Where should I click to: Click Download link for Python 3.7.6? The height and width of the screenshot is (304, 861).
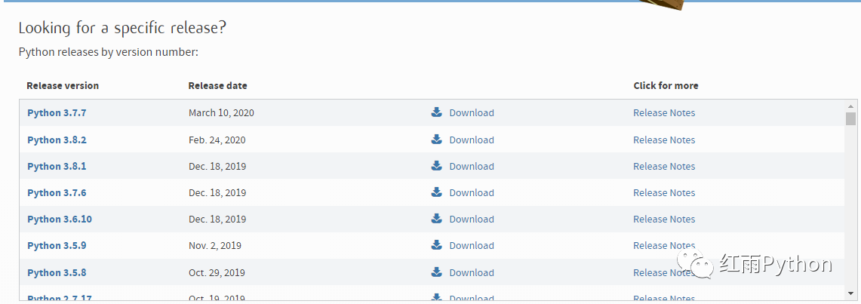click(x=472, y=192)
